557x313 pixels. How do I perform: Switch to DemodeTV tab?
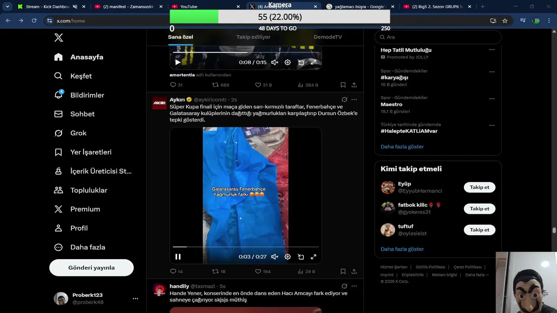(x=328, y=37)
